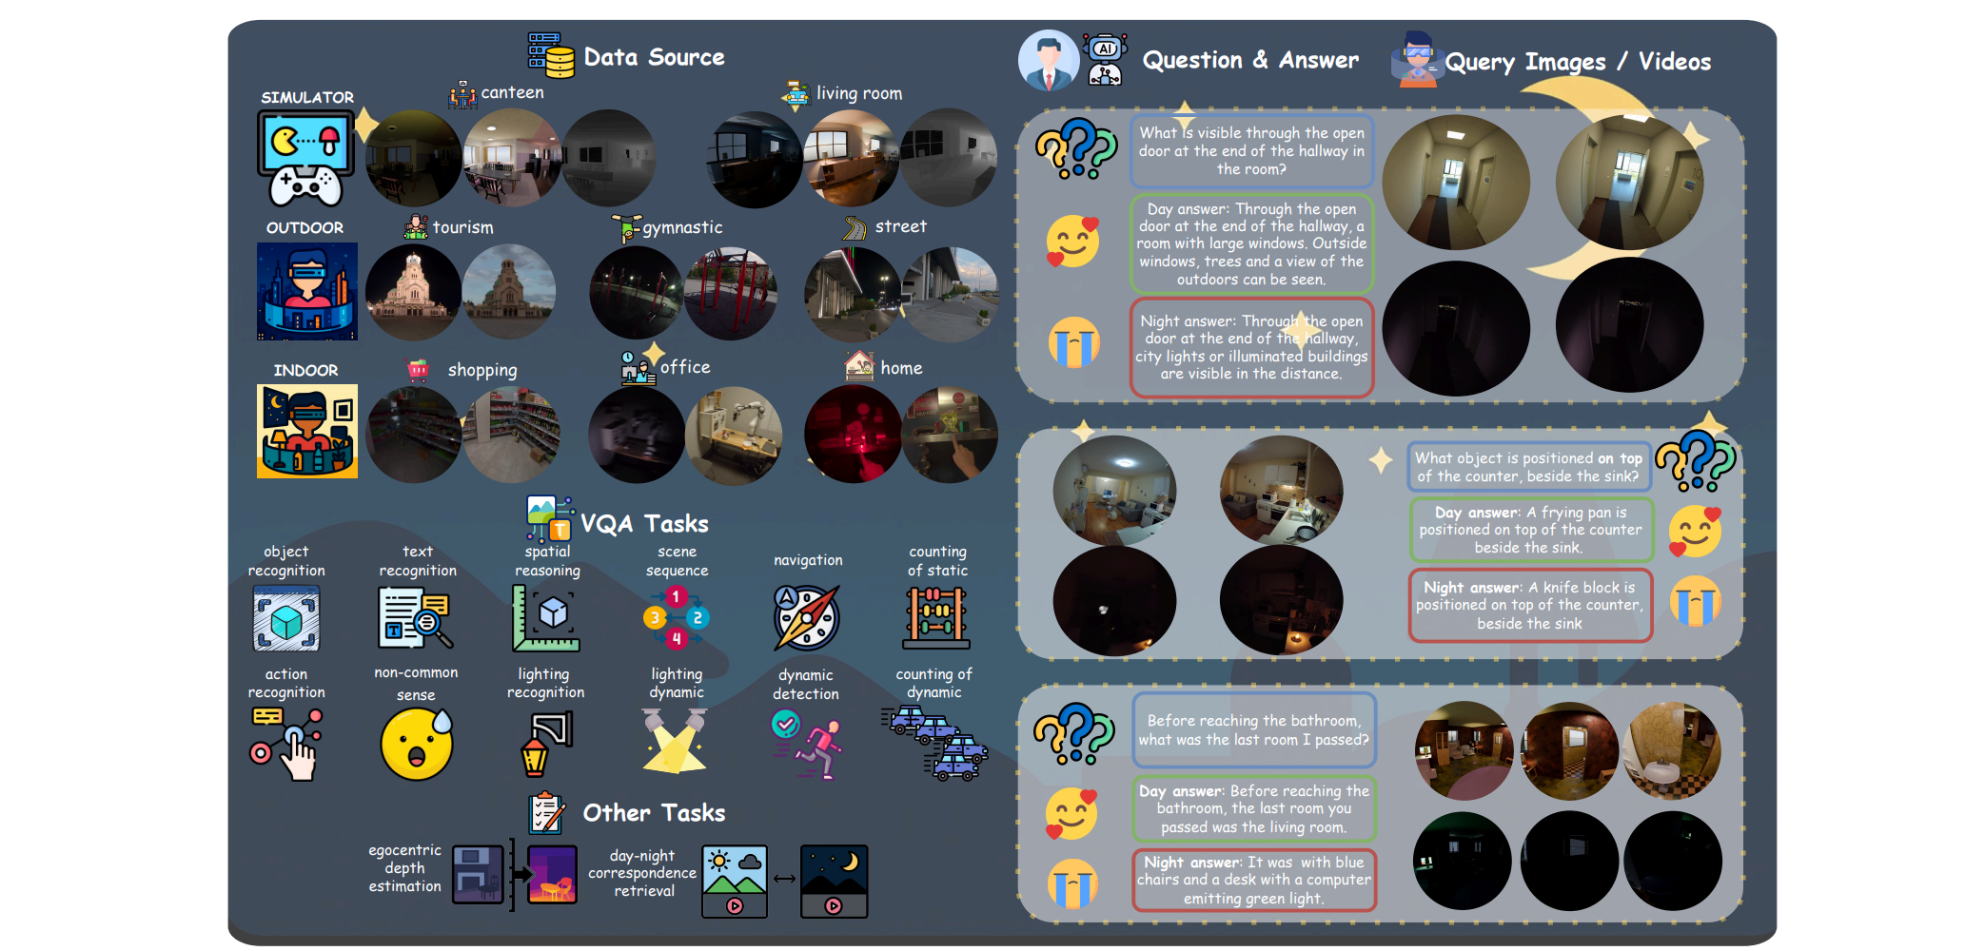Click the Simulator game controller icon
This screenshot has width=1985, height=951.
(x=305, y=158)
